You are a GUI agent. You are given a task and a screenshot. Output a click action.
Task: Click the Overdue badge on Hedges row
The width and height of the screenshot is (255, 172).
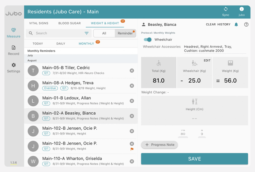(50, 88)
